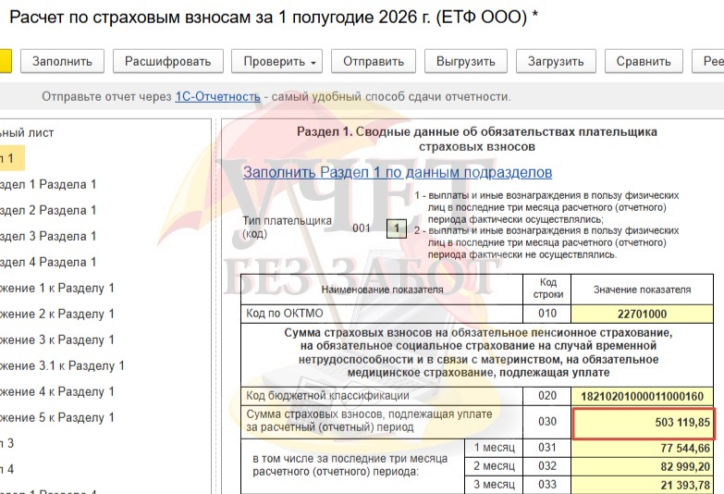This screenshot has height=494, width=724.
Task: Click the Расшифровать button
Action: [168, 61]
